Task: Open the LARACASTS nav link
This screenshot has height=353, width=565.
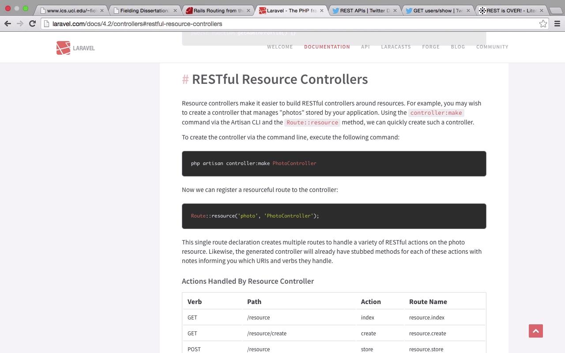Action: (396, 47)
